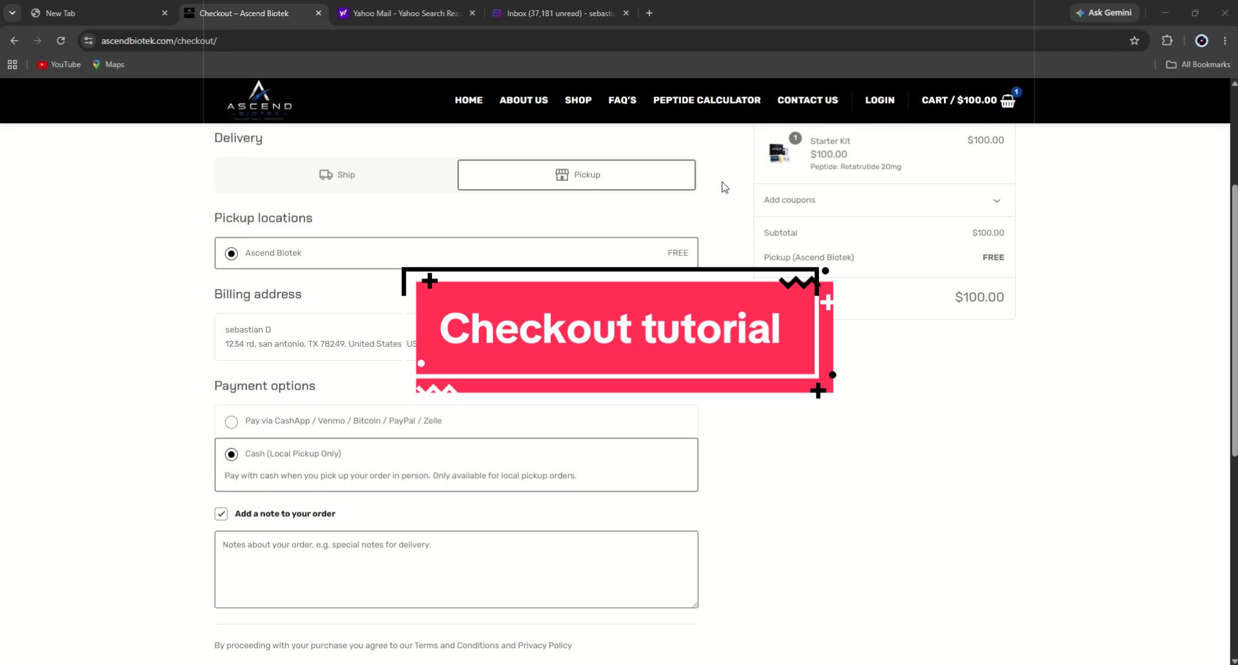The image size is (1238, 665).
Task: Click the address bar URL
Action: click(159, 41)
